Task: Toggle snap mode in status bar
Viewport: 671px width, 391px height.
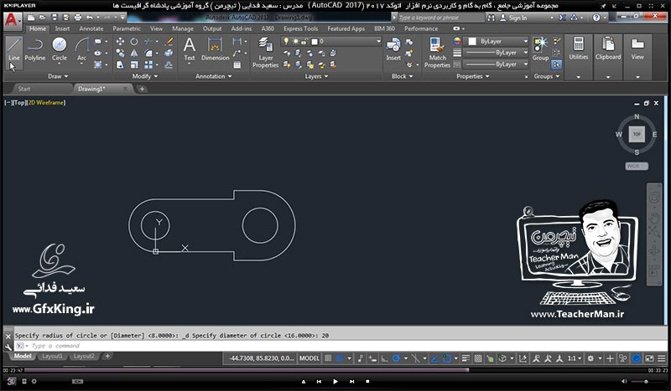Action: [x=340, y=358]
